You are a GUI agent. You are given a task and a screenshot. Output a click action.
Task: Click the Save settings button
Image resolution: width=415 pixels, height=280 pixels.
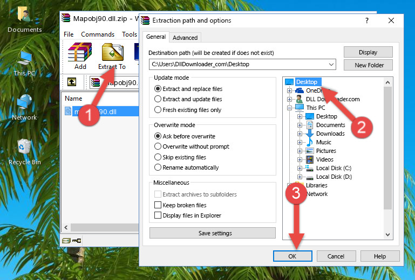[x=213, y=233]
